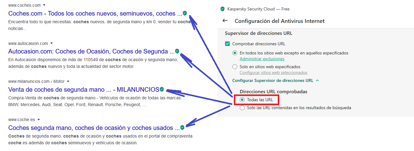Go back using the arrow in Kaspersky settings

pyautogui.click(x=225, y=21)
